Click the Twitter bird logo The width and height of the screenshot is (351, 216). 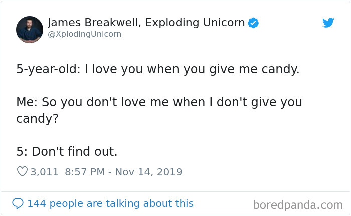tap(328, 23)
